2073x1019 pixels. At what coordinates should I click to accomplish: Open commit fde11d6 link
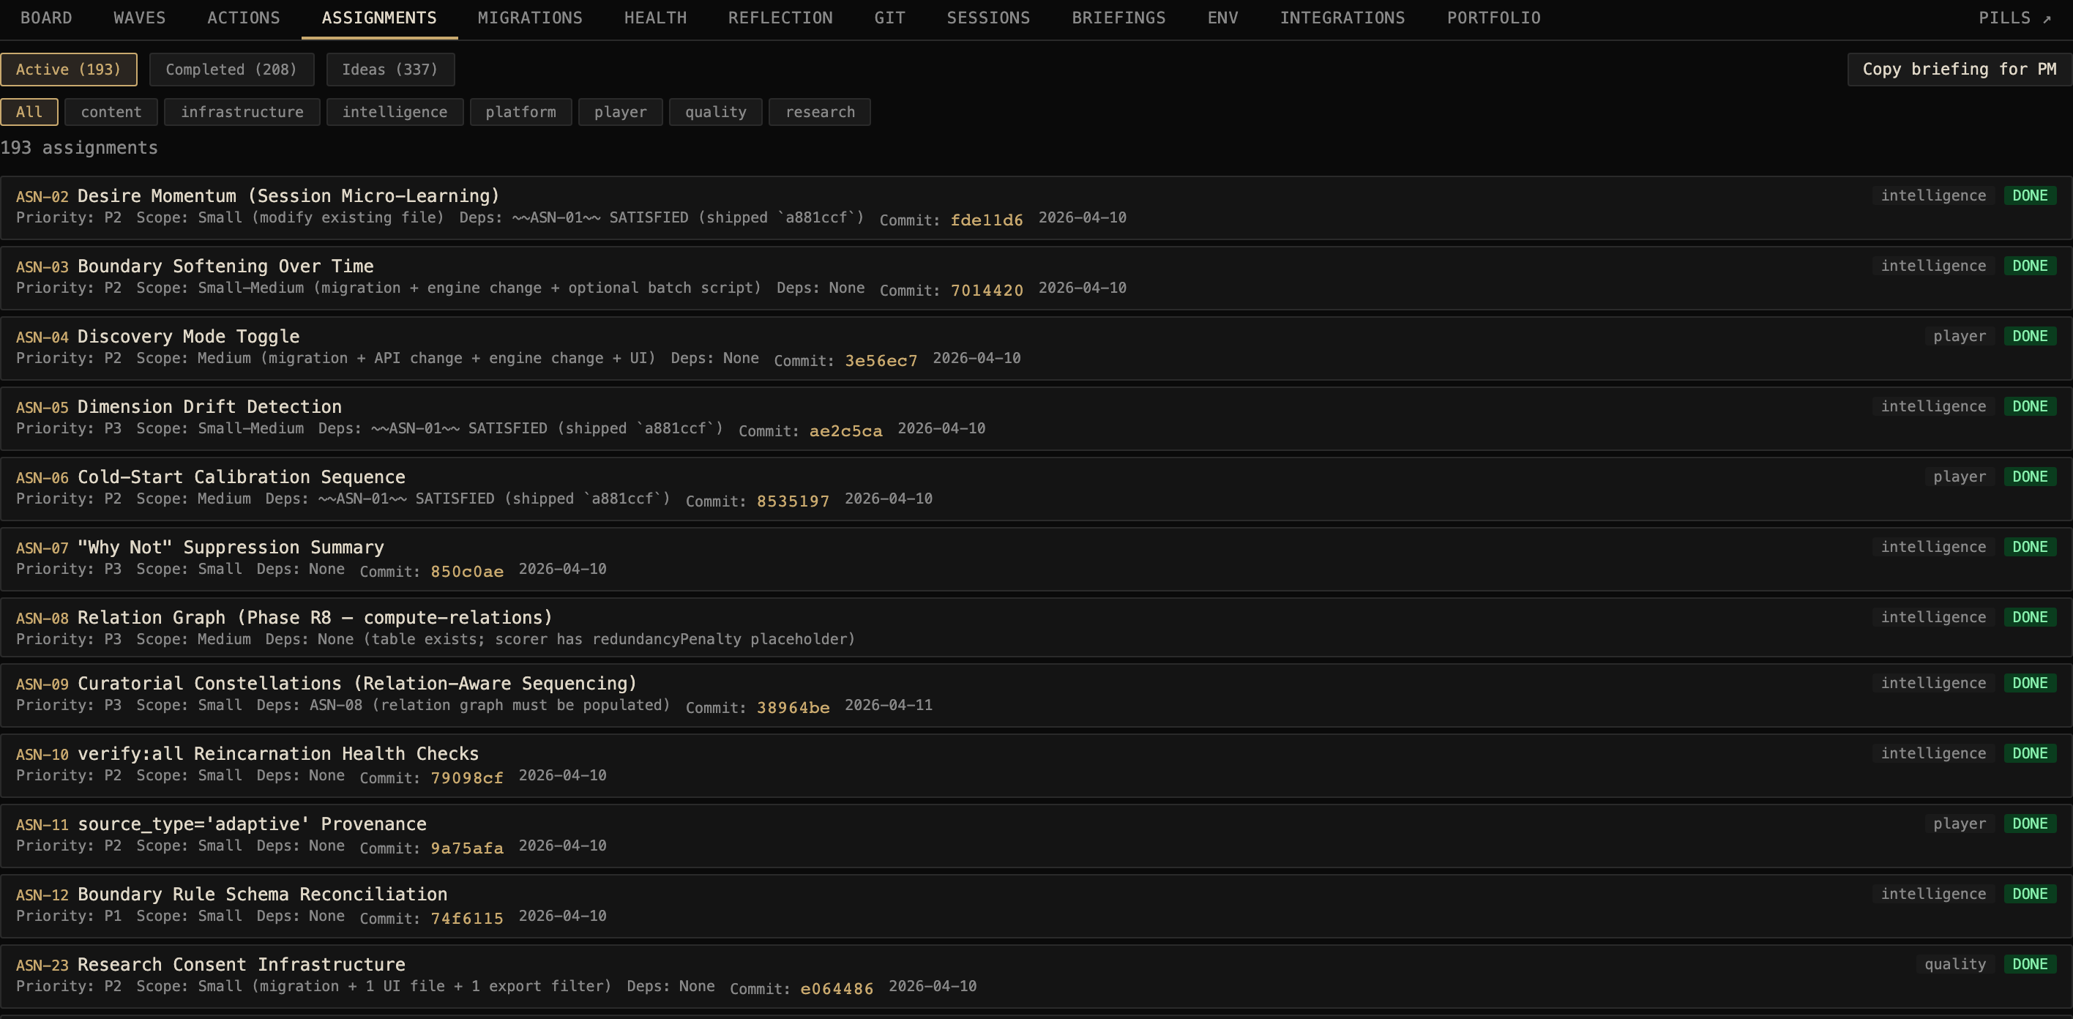(987, 220)
